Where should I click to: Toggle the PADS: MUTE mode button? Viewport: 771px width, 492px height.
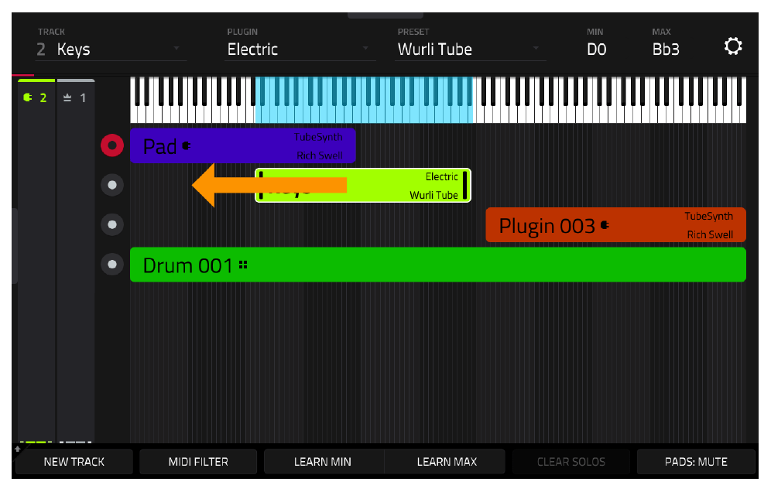pyautogui.click(x=696, y=462)
